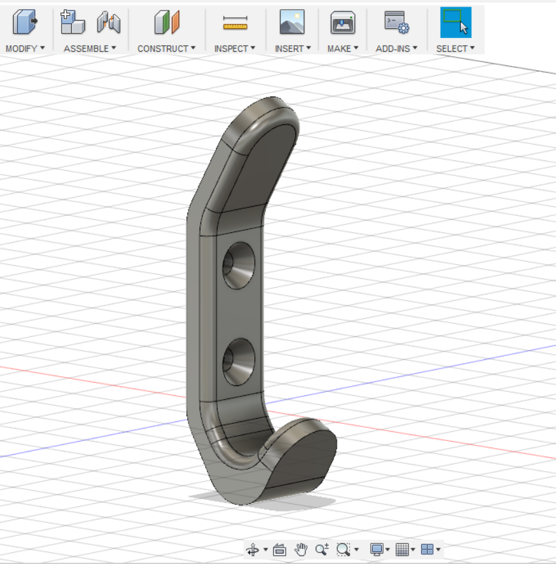Open the SELECT dropdown menu
This screenshot has width=556, height=564.
456,48
